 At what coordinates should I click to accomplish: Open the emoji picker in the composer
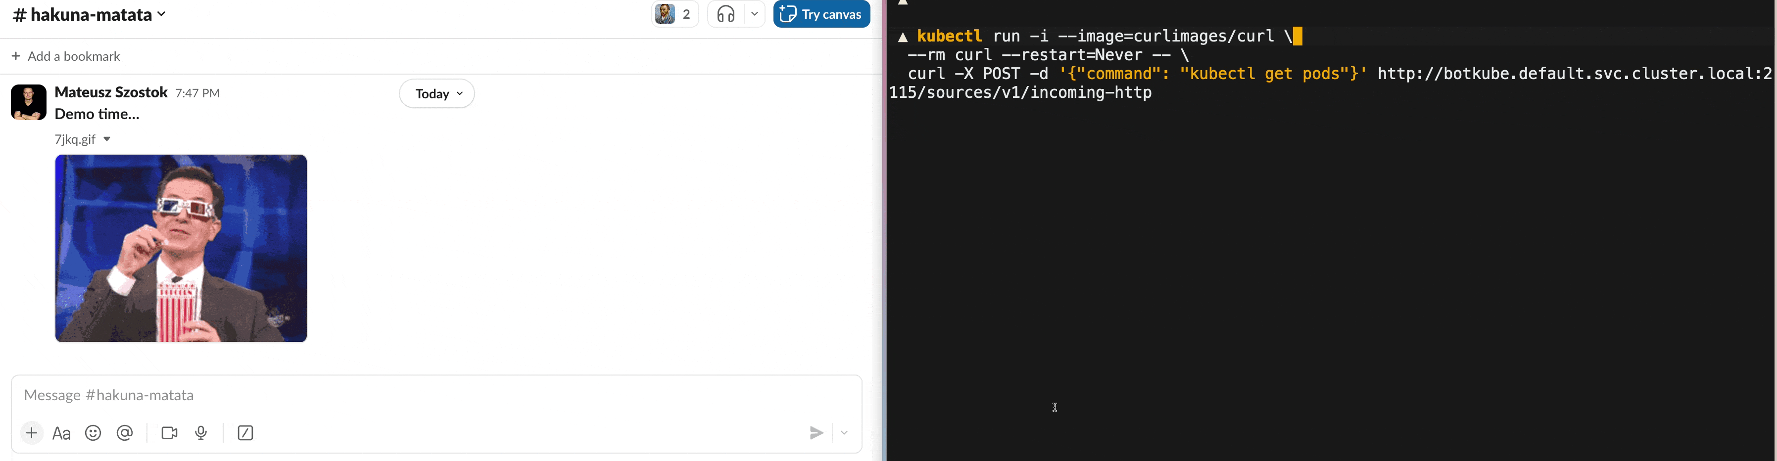[93, 433]
